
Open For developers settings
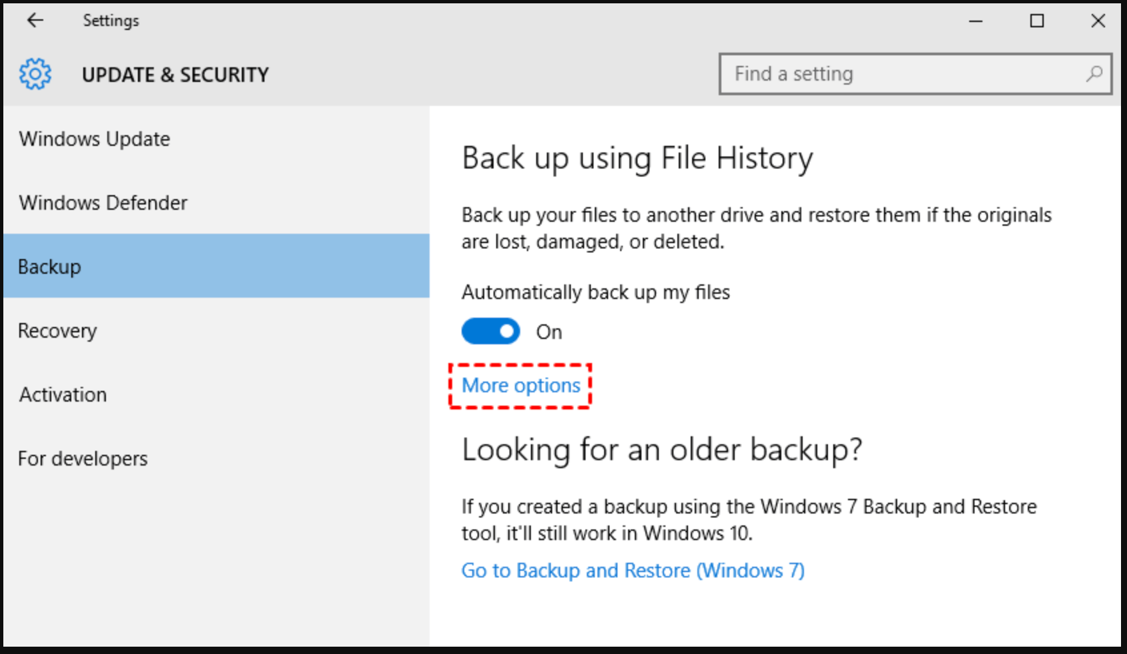[x=83, y=458]
